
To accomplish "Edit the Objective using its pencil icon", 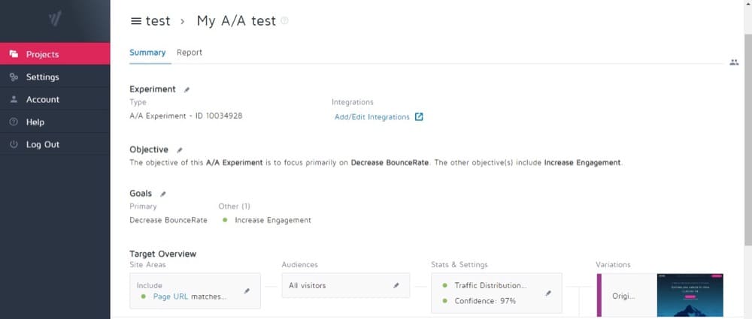I will [x=179, y=150].
